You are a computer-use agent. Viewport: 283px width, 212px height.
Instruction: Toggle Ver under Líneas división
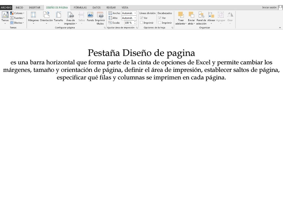(141, 18)
